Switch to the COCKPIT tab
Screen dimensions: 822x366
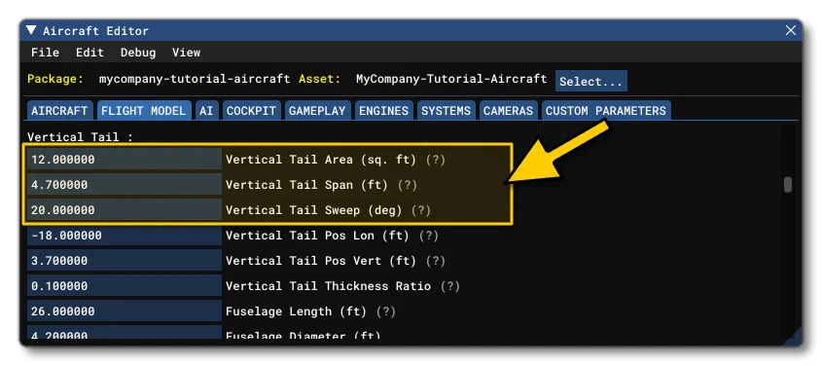point(251,111)
